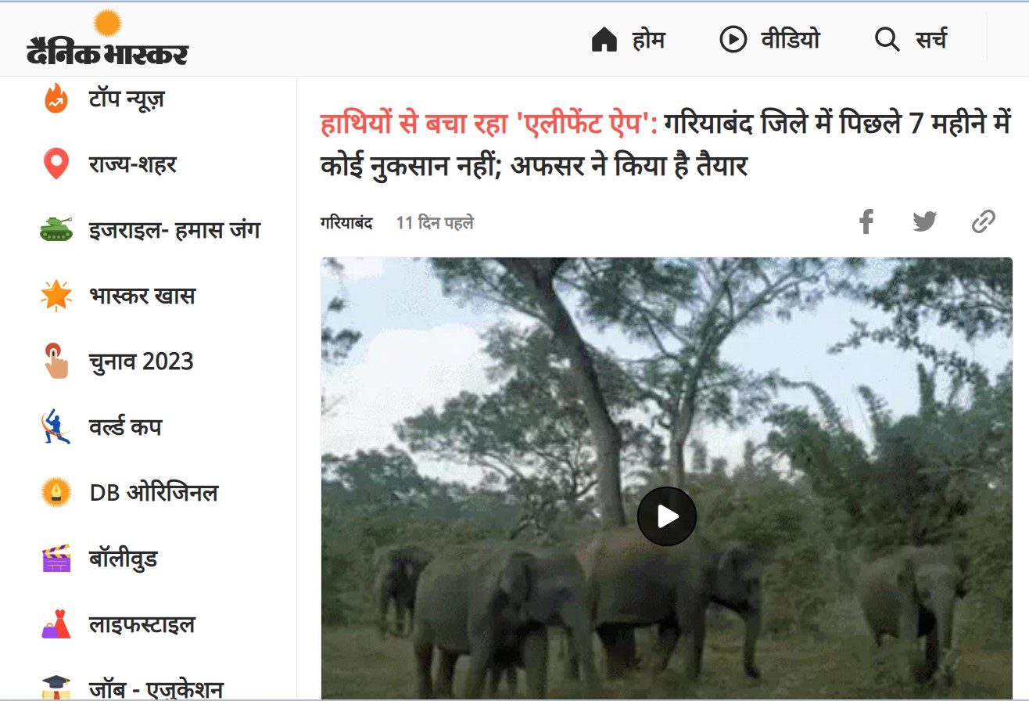This screenshot has height=701, width=1029.
Task: Copy the article link icon
Action: coord(983,222)
